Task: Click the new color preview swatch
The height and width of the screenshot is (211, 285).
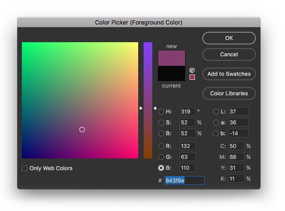Action: 171,58
